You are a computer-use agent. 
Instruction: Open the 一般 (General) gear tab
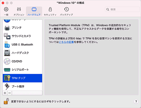click(6, 11)
